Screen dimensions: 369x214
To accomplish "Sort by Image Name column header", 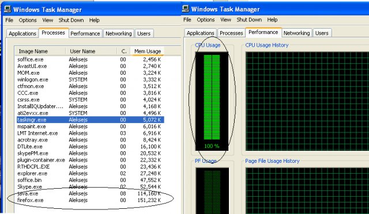I will tap(40, 51).
